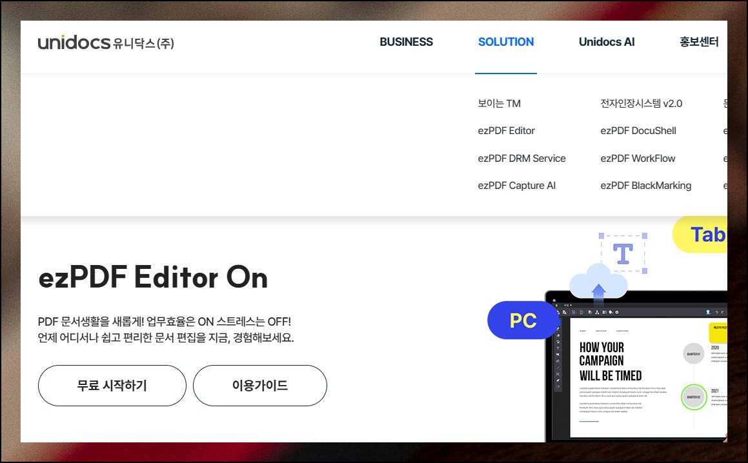Viewport: 748px width, 463px height.
Task: Open ezPDF WorkFlow link
Action: click(x=638, y=158)
